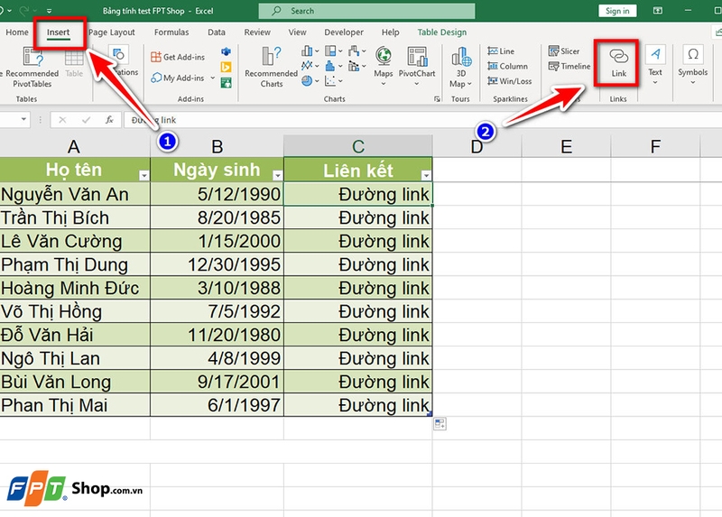Screen dimensions: 722x517
Task: Click the Insert Function fx button
Action: click(x=109, y=120)
